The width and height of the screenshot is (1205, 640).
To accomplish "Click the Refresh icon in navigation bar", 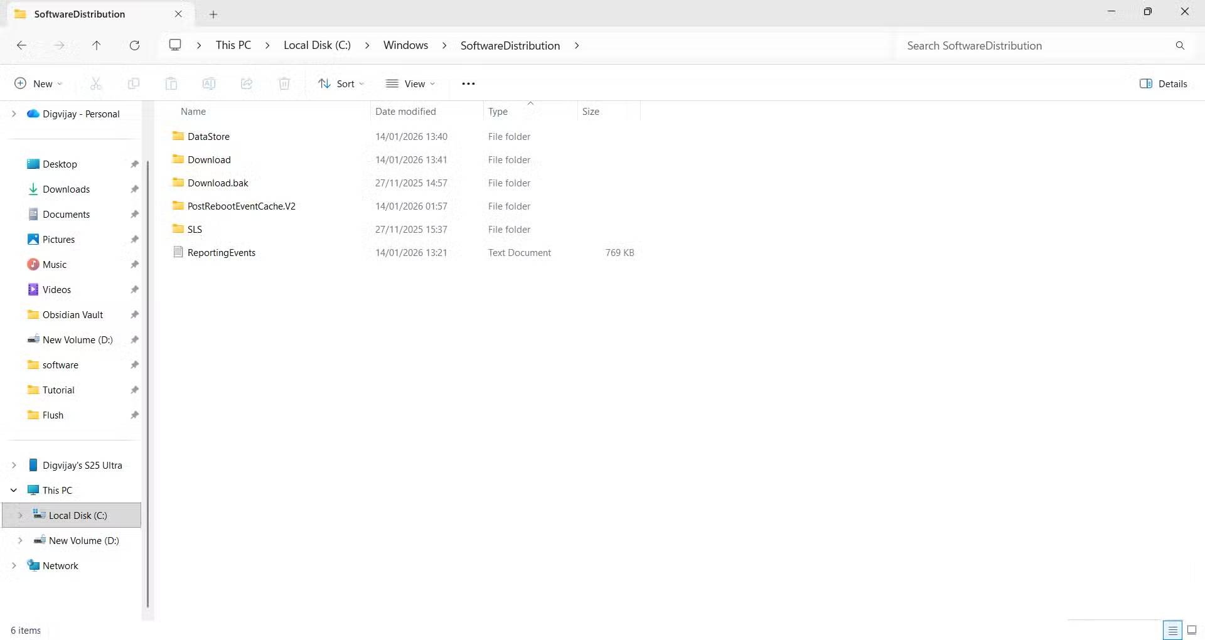I will (x=134, y=45).
